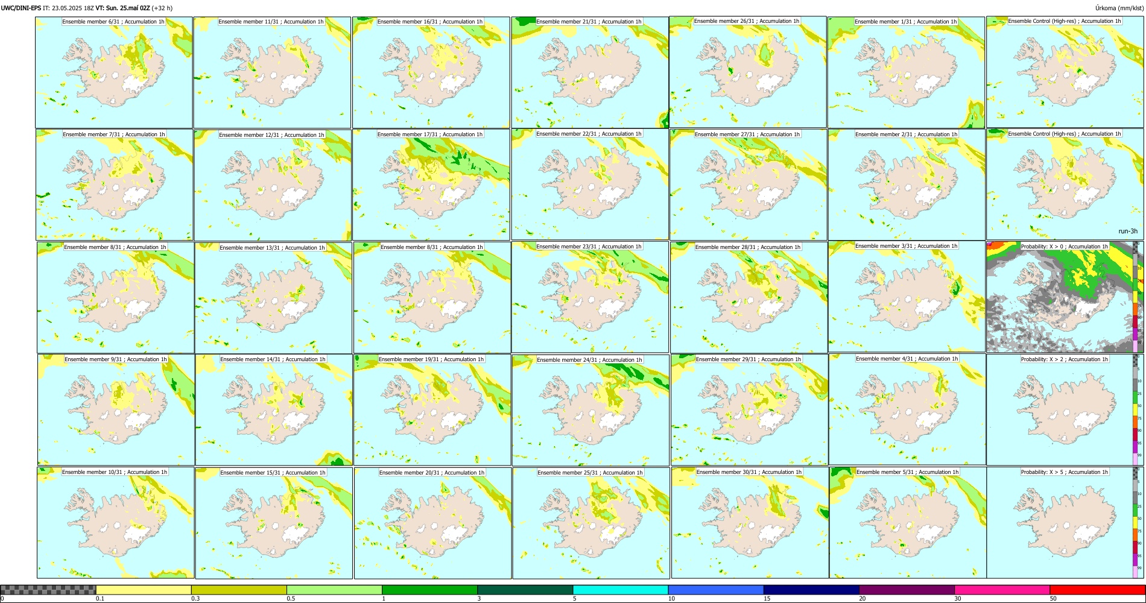The width and height of the screenshot is (1146, 603).
Task: Select the Ensemble member 11/31 precipitation map
Action: pos(272,72)
